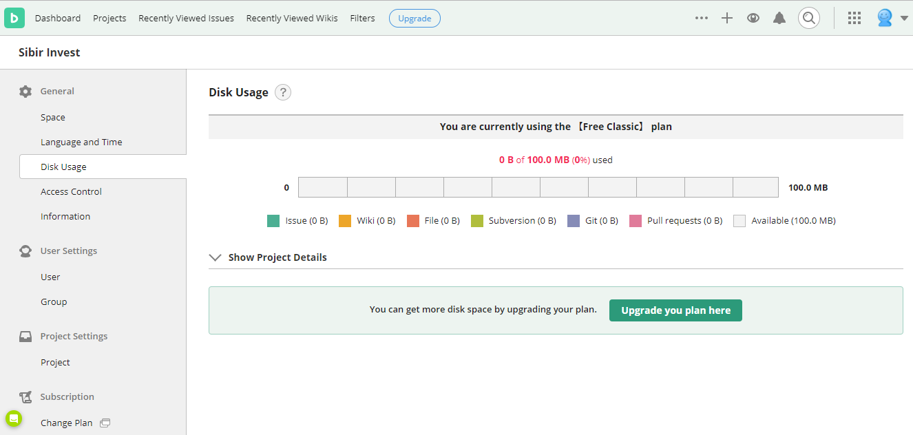Screen dimensions: 913x435
Task: Click the '0' label at the bar start
Action: pos(286,187)
